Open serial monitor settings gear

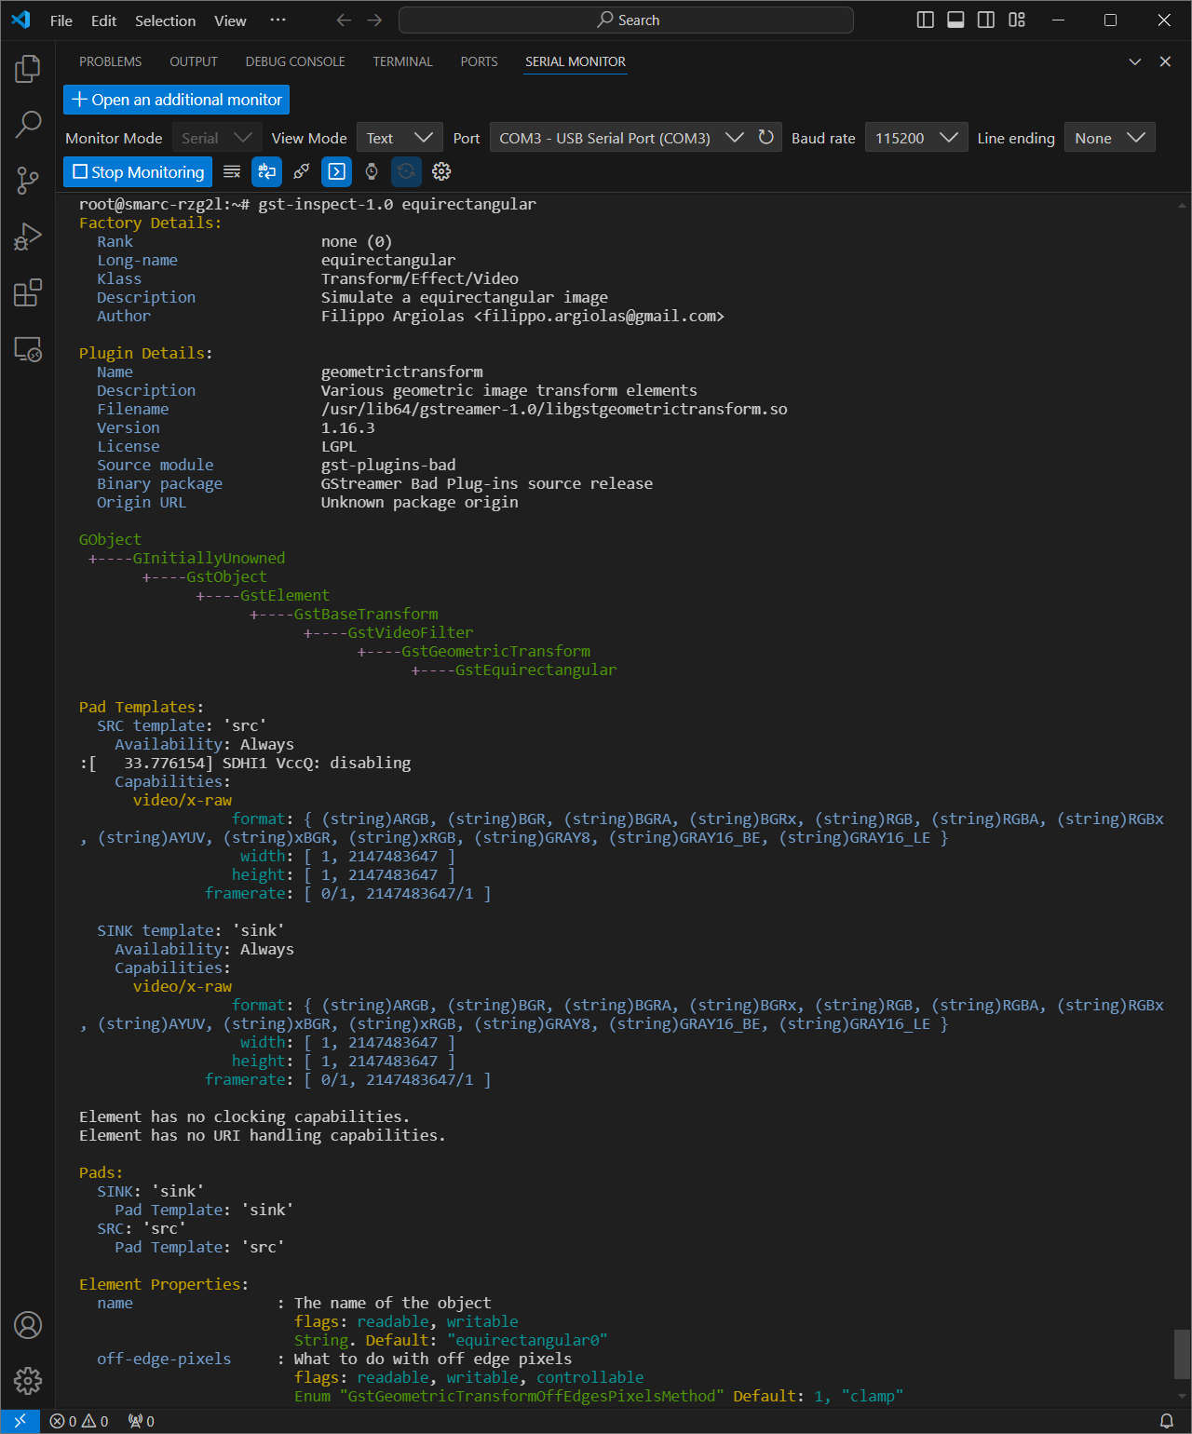click(441, 171)
